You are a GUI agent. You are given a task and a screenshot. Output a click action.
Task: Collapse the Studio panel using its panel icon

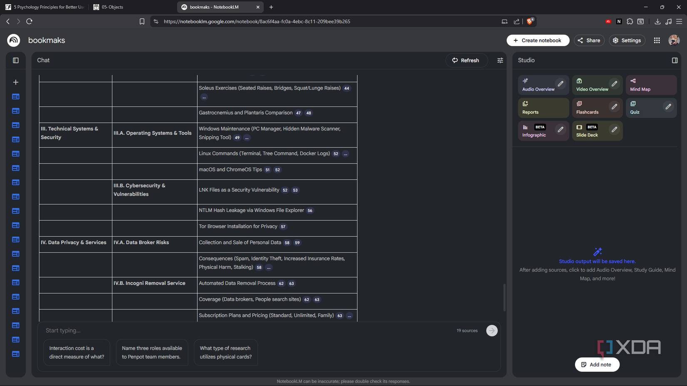click(675, 60)
